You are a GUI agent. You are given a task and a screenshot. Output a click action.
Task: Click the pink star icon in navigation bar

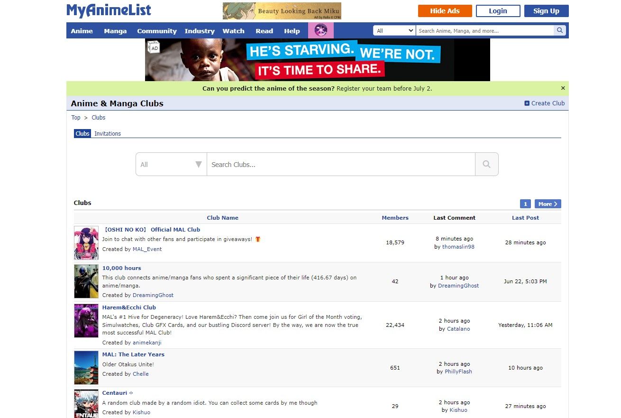pos(321,30)
